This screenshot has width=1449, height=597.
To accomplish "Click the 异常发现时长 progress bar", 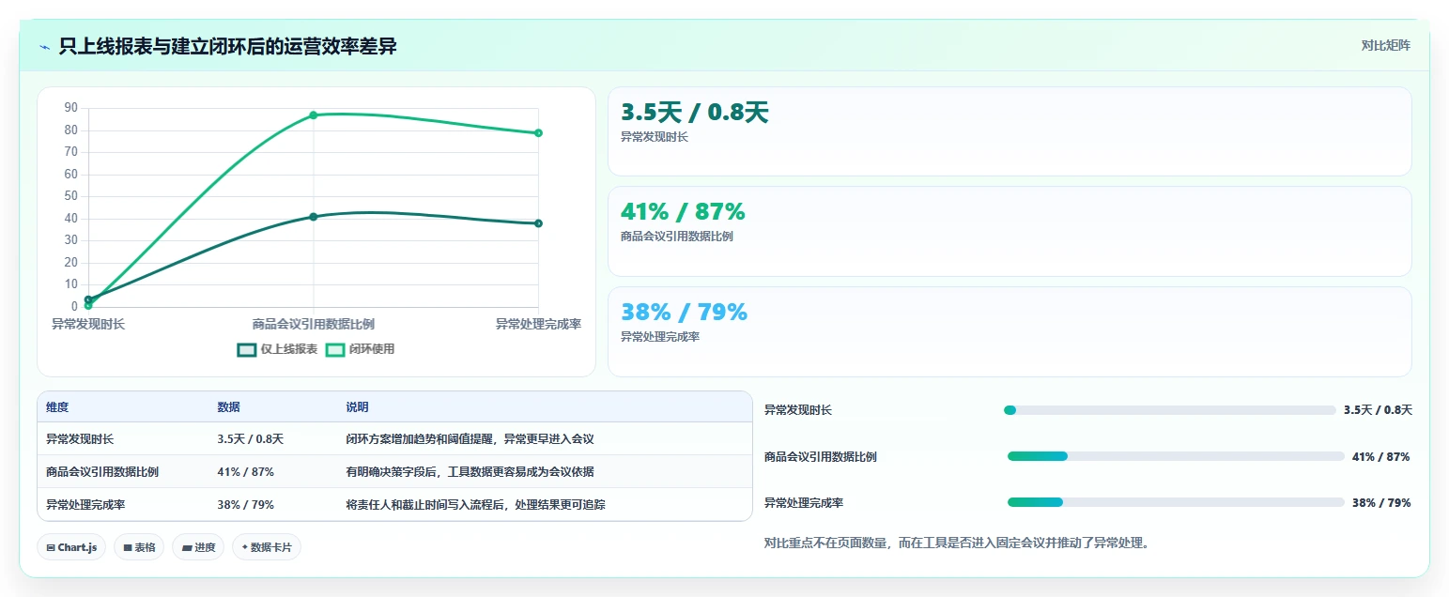I will pos(1169,410).
